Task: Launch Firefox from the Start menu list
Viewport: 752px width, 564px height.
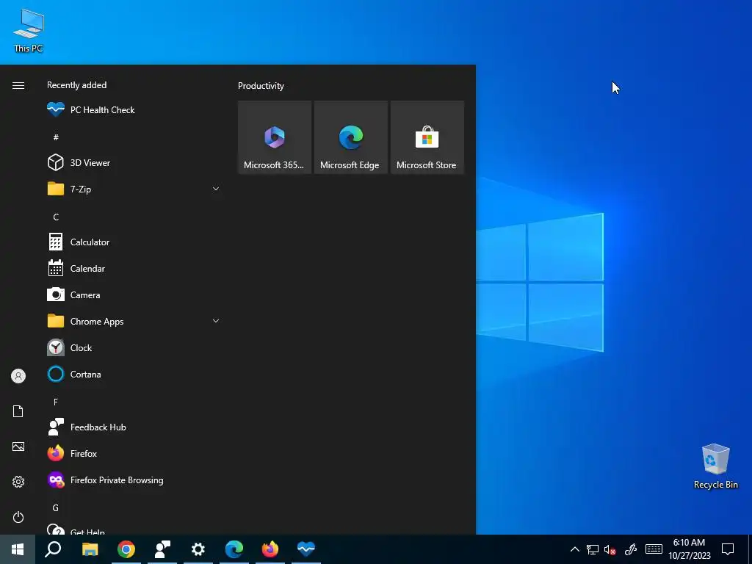Action: 133,453
